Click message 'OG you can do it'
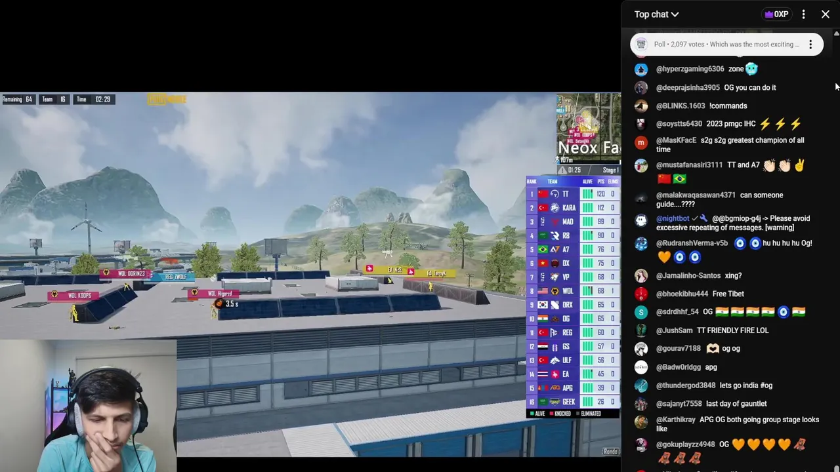The height and width of the screenshot is (472, 840). pyautogui.click(x=749, y=87)
